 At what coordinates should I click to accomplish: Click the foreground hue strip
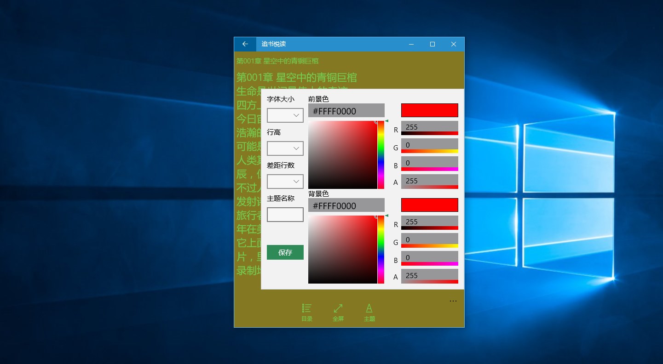click(381, 154)
